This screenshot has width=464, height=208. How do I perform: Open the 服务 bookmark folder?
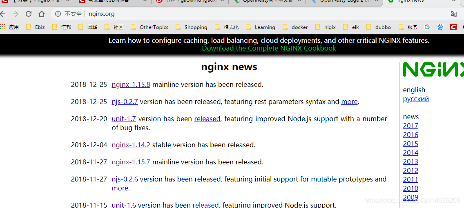pyautogui.click(x=408, y=27)
